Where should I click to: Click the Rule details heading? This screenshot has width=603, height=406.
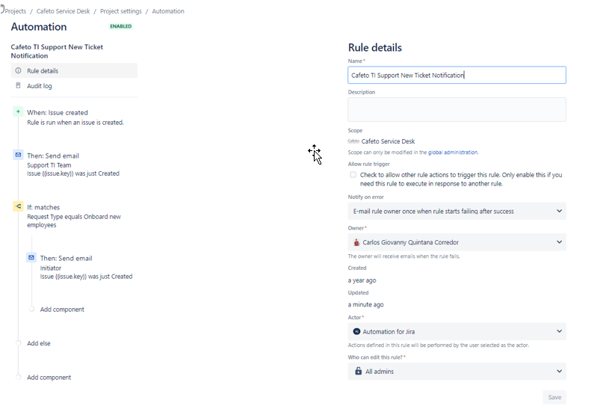pyautogui.click(x=375, y=47)
